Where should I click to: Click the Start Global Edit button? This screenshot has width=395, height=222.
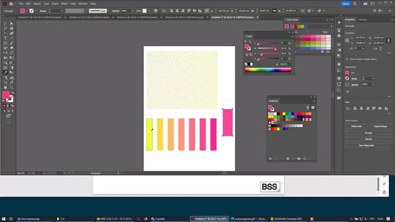pos(366,146)
